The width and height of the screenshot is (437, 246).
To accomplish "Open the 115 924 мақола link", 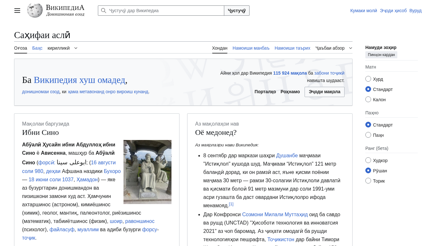I will tap(290, 73).
